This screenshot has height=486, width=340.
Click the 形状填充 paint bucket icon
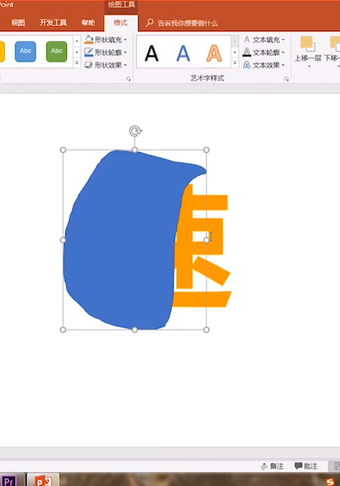click(x=89, y=39)
